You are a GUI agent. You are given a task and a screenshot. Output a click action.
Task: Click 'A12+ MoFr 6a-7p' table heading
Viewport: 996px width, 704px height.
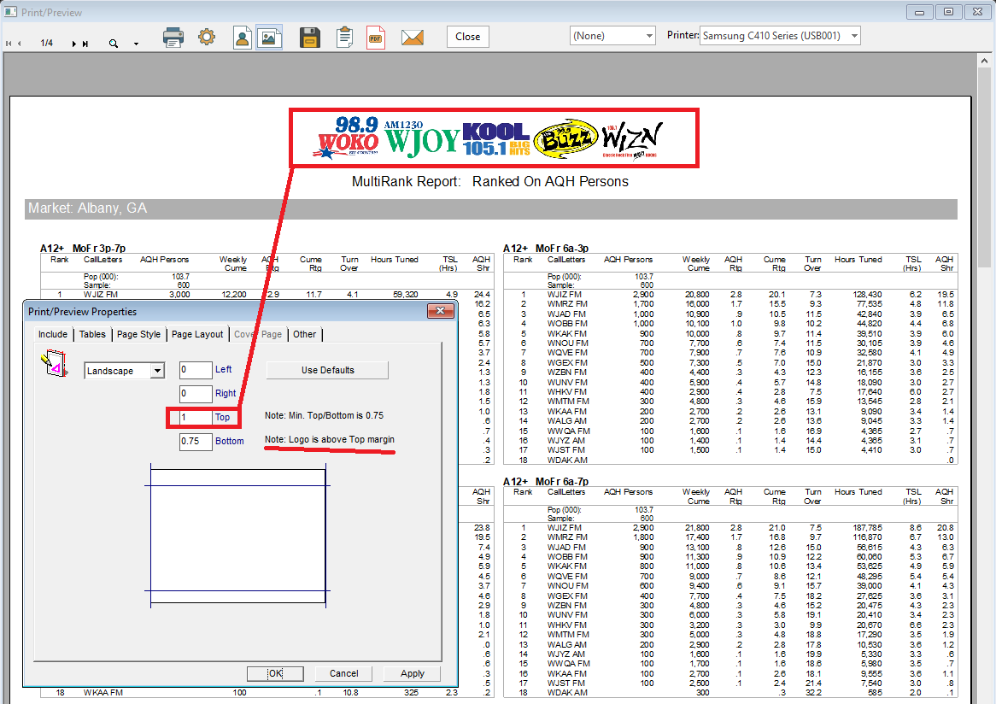pyautogui.click(x=546, y=482)
